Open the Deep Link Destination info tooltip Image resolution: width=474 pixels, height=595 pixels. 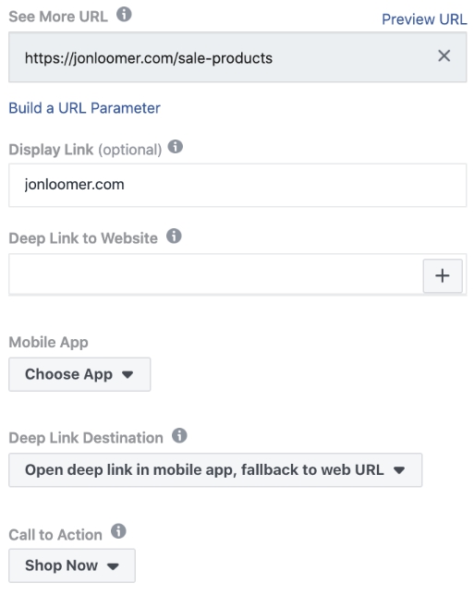(x=179, y=436)
